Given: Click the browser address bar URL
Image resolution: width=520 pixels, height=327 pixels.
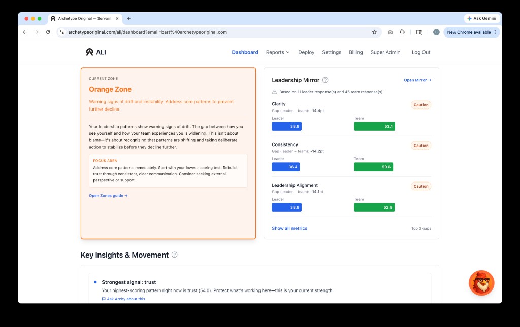Looking at the screenshot, I should coord(148,32).
